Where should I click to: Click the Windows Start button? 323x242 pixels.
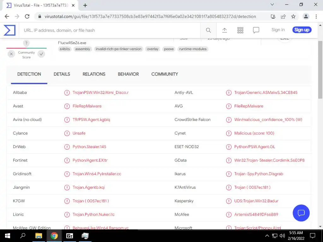(8, 236)
